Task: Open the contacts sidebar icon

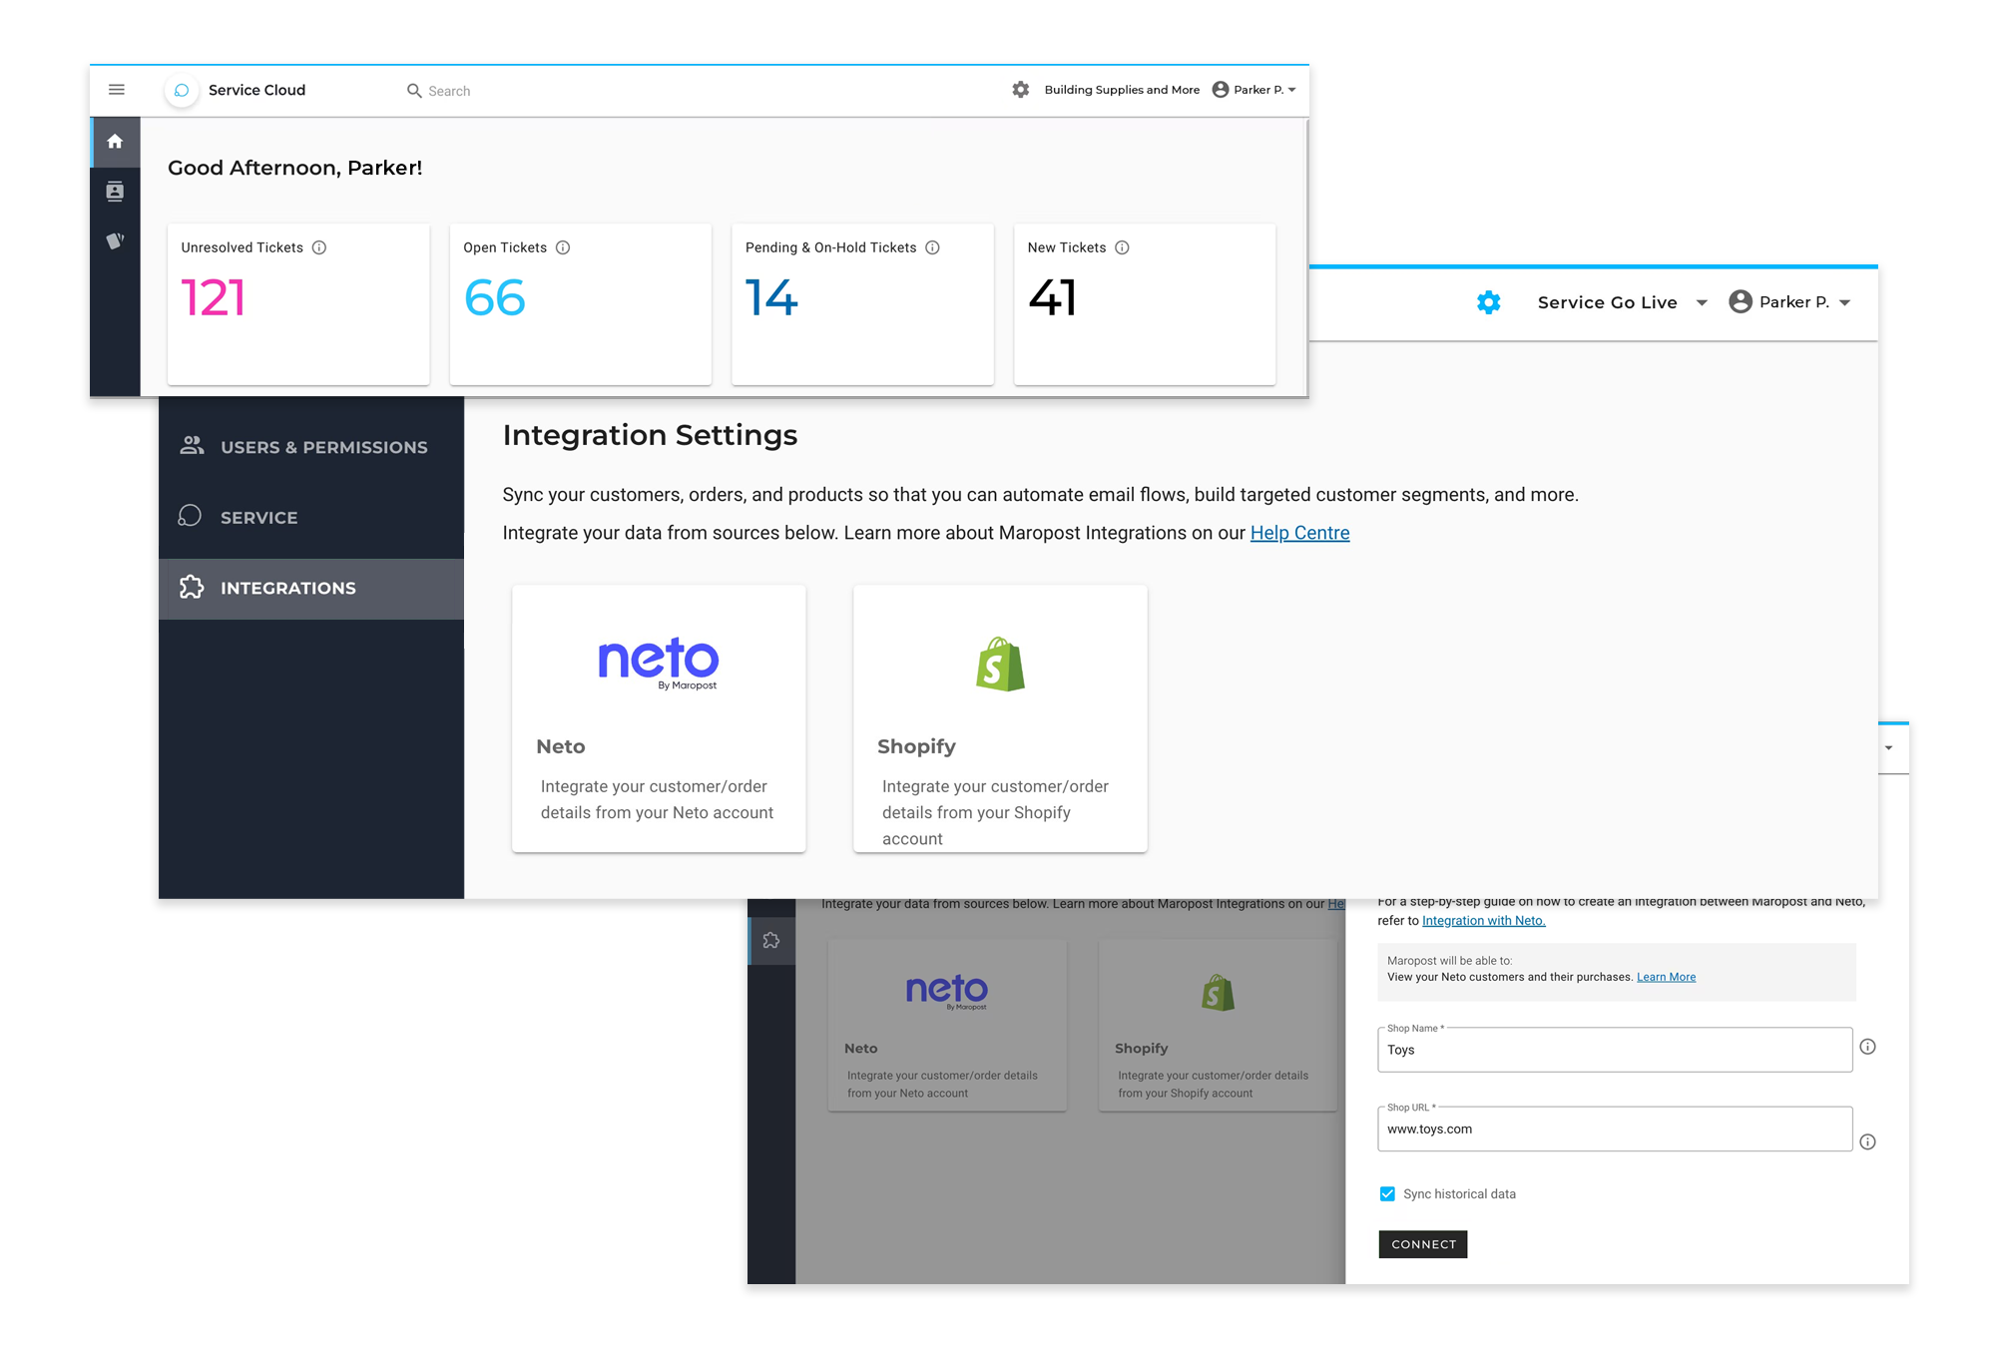Action: click(115, 192)
